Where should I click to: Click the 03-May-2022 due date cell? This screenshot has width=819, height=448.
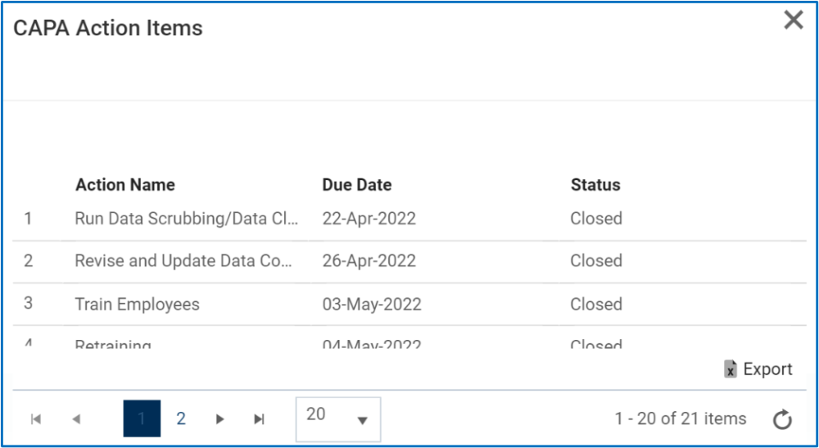pos(372,305)
